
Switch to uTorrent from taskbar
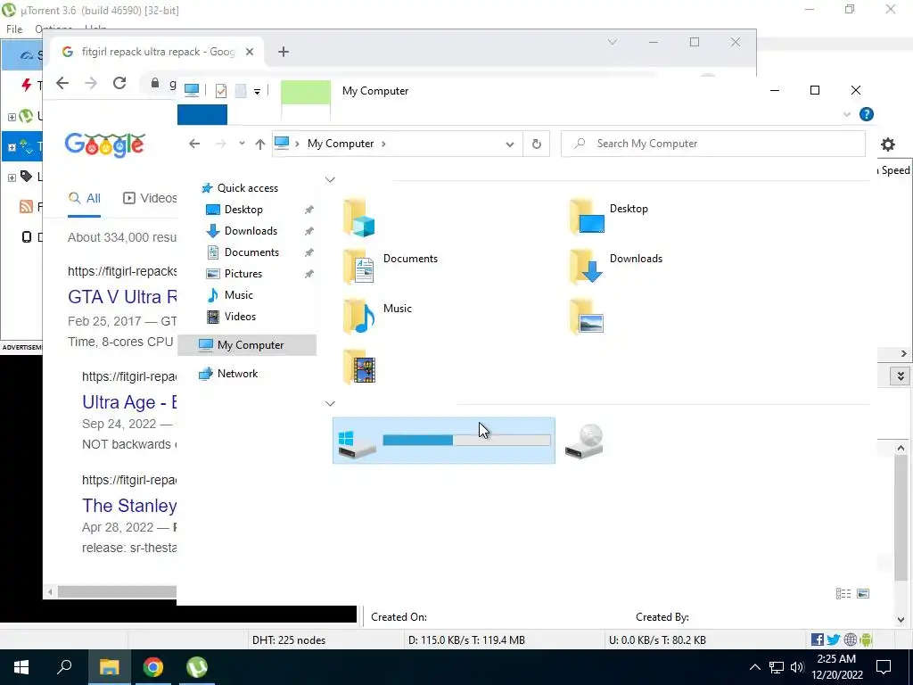coord(197,667)
